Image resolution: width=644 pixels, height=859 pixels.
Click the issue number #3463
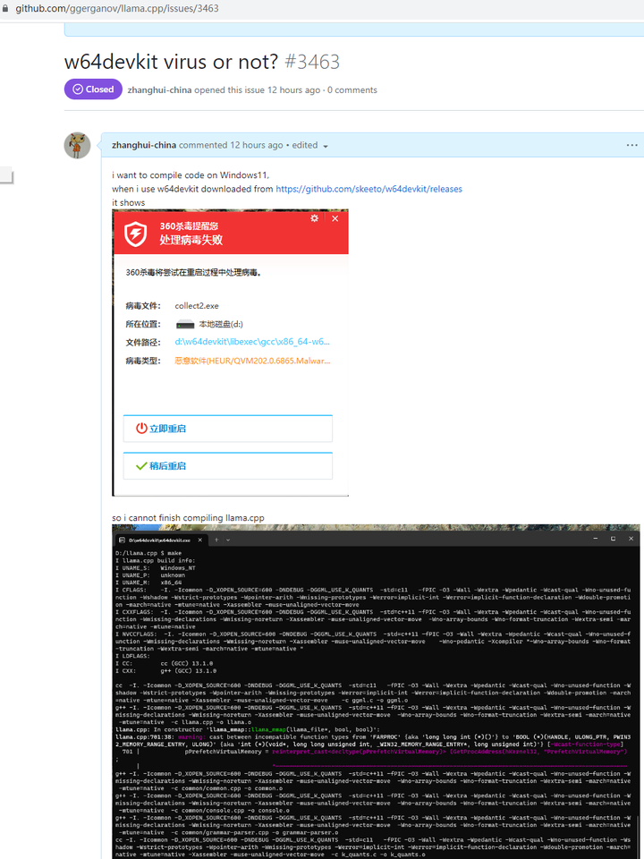(312, 62)
